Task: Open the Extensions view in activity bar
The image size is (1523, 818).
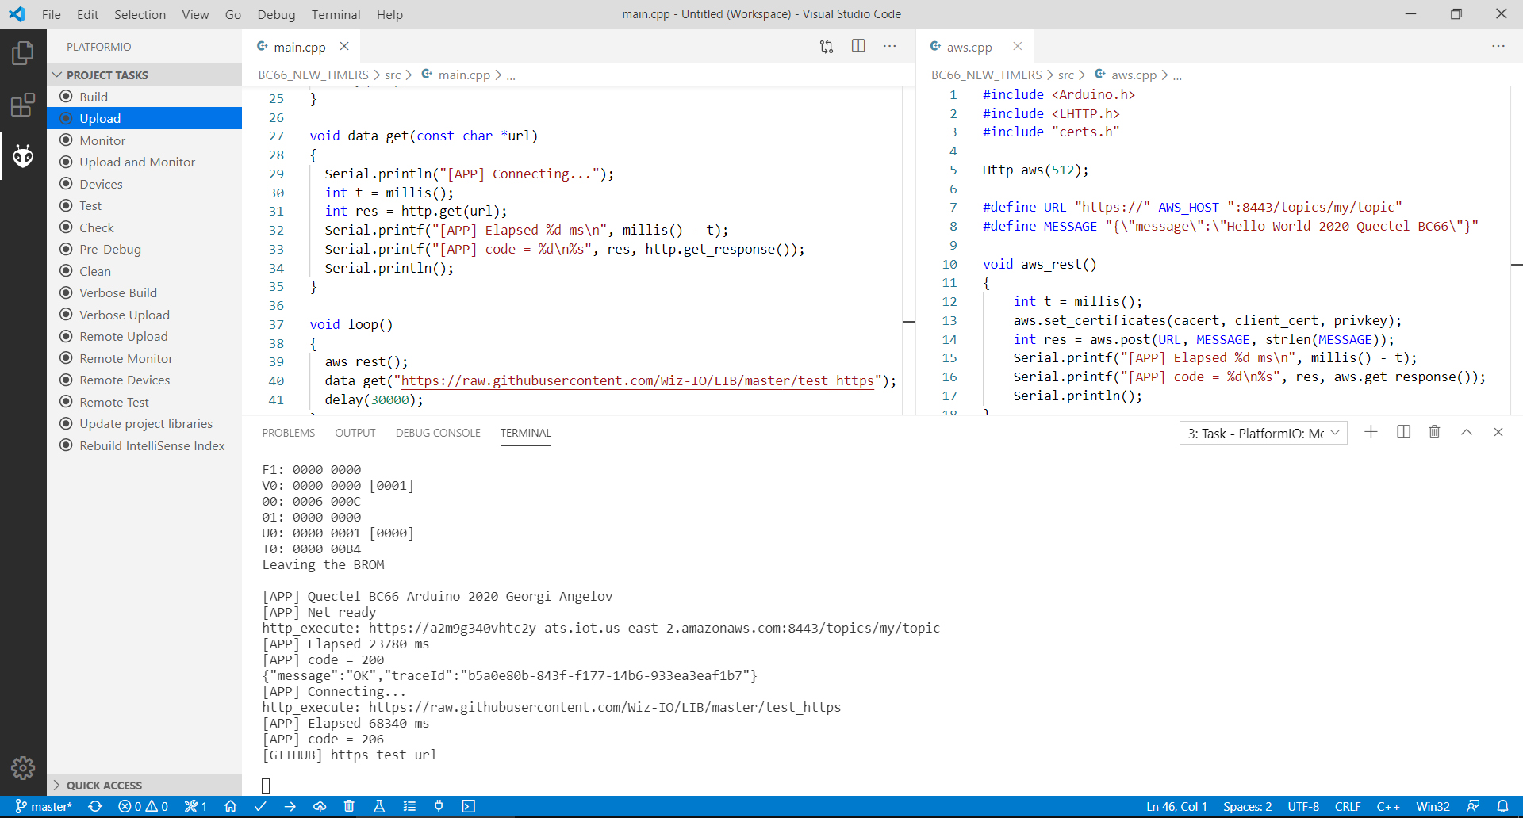Action: (x=23, y=105)
